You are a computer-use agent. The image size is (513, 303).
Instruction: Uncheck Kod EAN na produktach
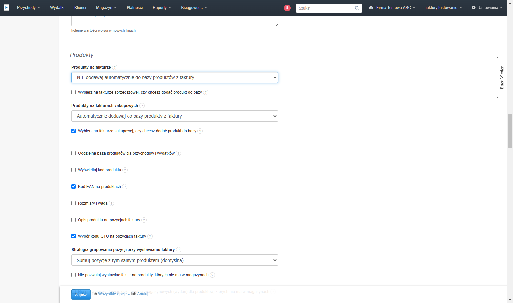(74, 187)
